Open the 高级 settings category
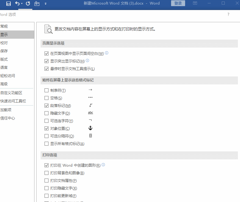The image size is (240, 202). pyautogui.click(x=4, y=84)
